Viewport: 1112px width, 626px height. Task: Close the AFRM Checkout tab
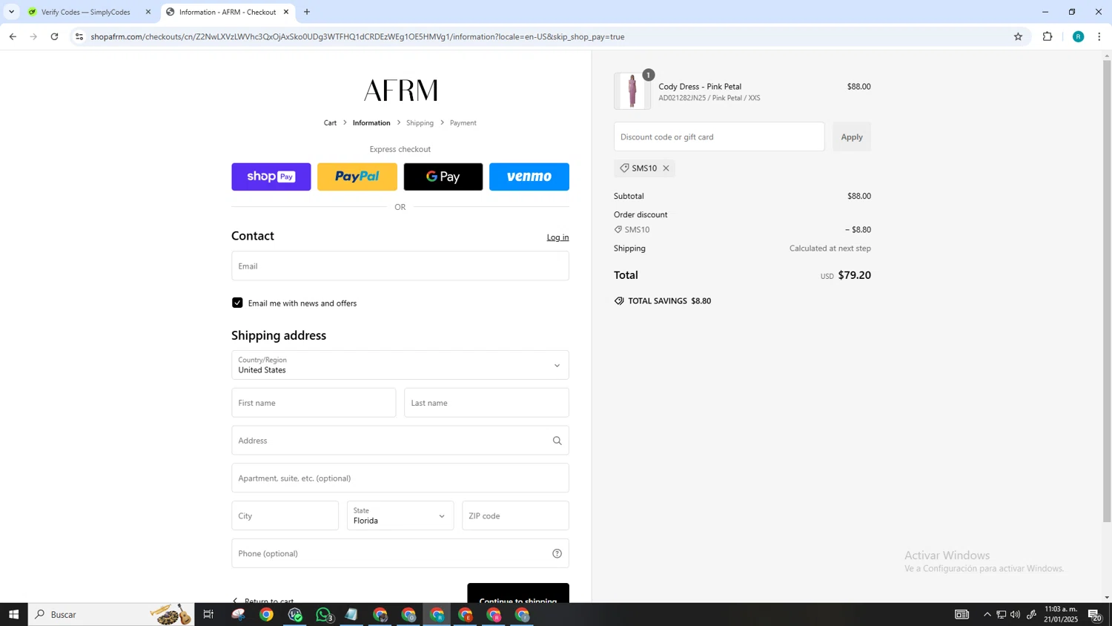pos(286,12)
